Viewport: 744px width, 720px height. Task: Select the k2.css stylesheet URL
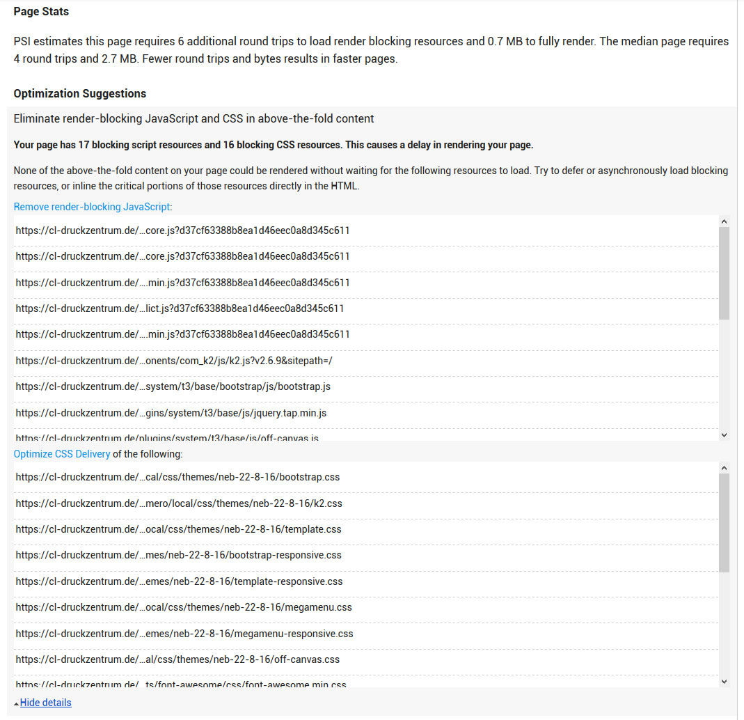coord(179,503)
